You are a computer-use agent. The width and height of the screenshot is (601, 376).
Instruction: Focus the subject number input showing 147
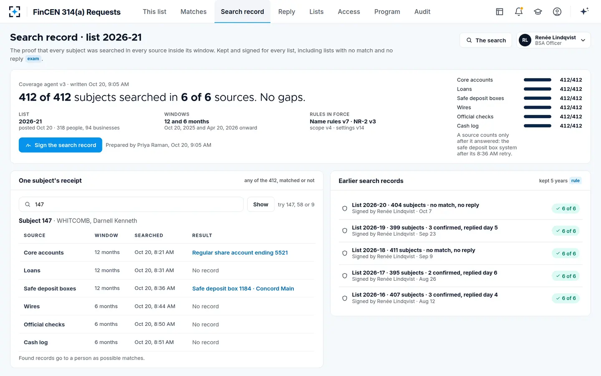[131, 204]
